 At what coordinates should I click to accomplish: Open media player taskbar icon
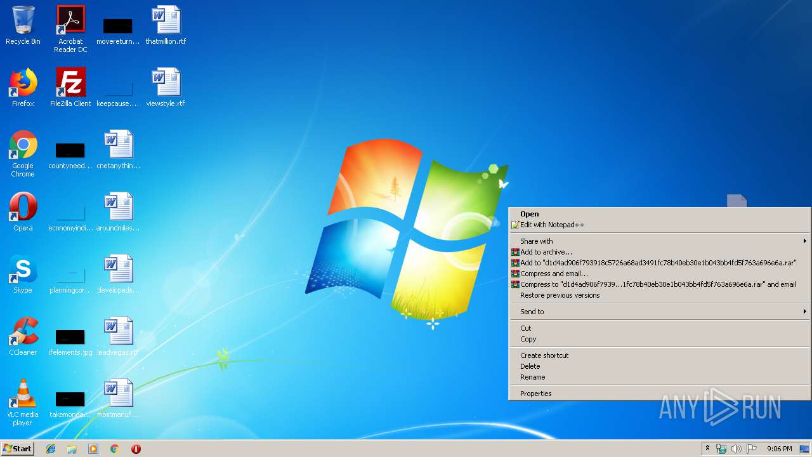pos(93,449)
